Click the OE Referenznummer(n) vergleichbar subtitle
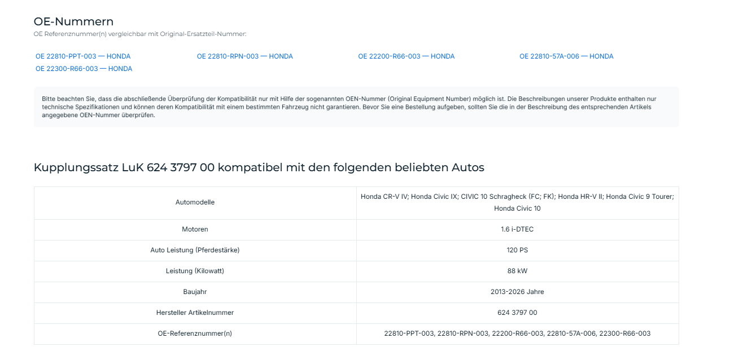 point(140,34)
